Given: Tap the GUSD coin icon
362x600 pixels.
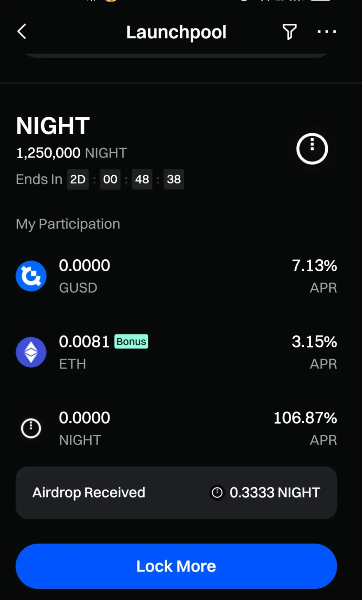Looking at the screenshot, I should tap(31, 276).
